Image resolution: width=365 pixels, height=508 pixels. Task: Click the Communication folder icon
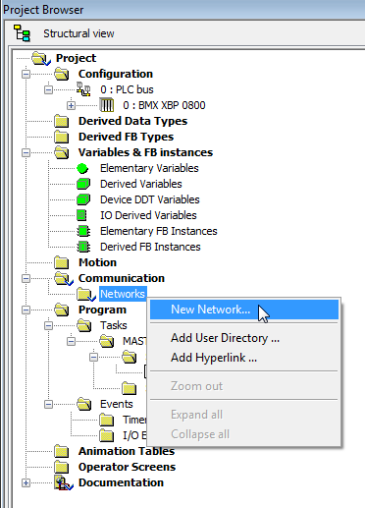[x=64, y=279]
